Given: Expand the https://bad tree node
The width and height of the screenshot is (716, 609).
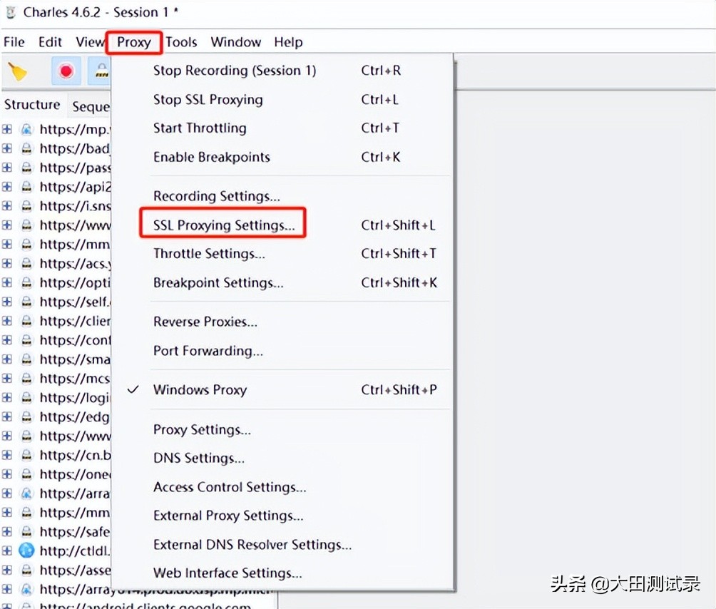Looking at the screenshot, I should click(x=7, y=148).
